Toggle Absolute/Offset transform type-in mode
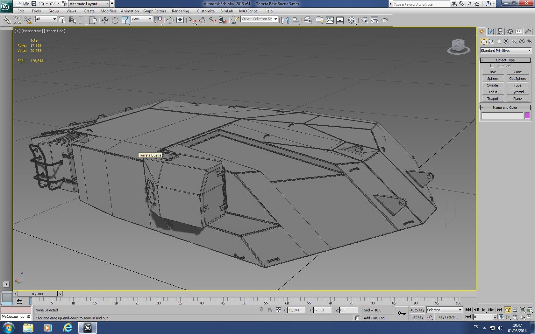This screenshot has width=535, height=334. click(x=279, y=310)
